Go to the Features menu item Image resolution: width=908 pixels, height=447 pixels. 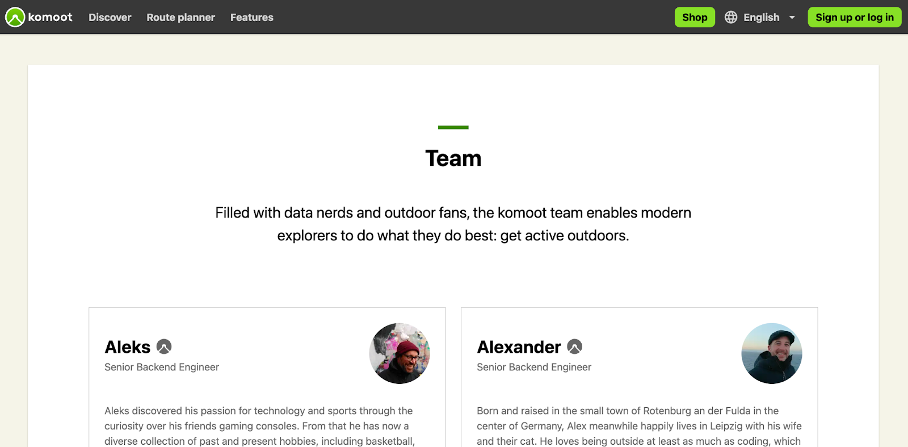tap(252, 18)
